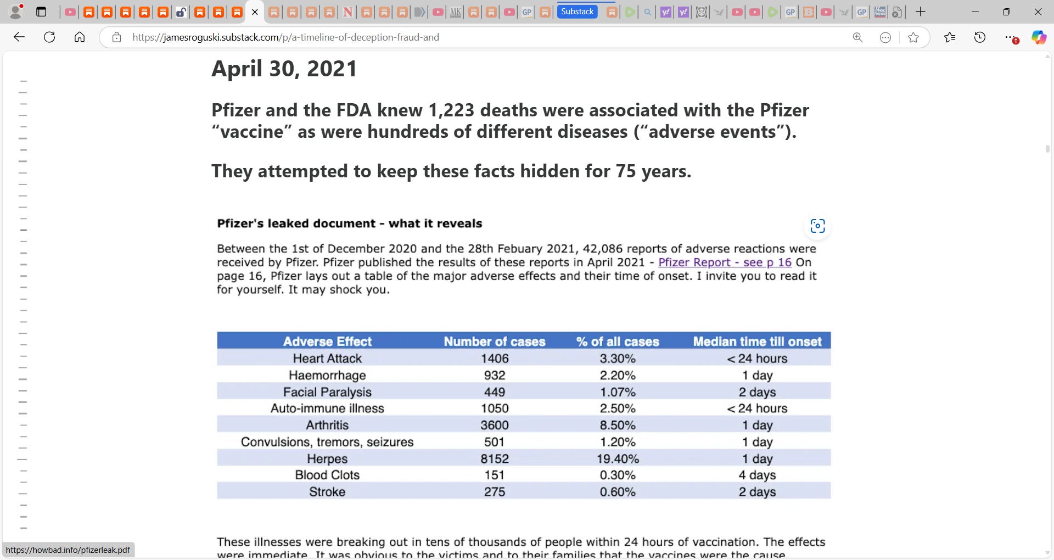Open the Pfizer Report - see p 16 link
The height and width of the screenshot is (560, 1054).
[725, 262]
